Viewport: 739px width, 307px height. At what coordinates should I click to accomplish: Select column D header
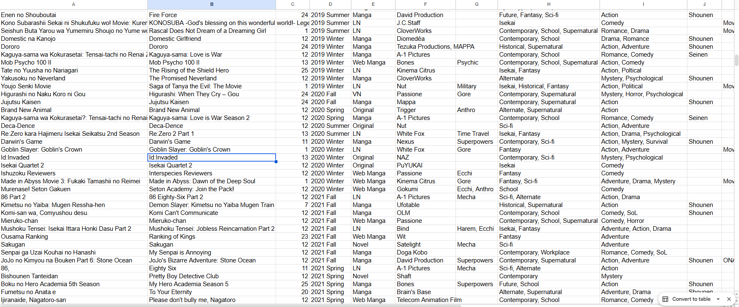tap(331, 4)
